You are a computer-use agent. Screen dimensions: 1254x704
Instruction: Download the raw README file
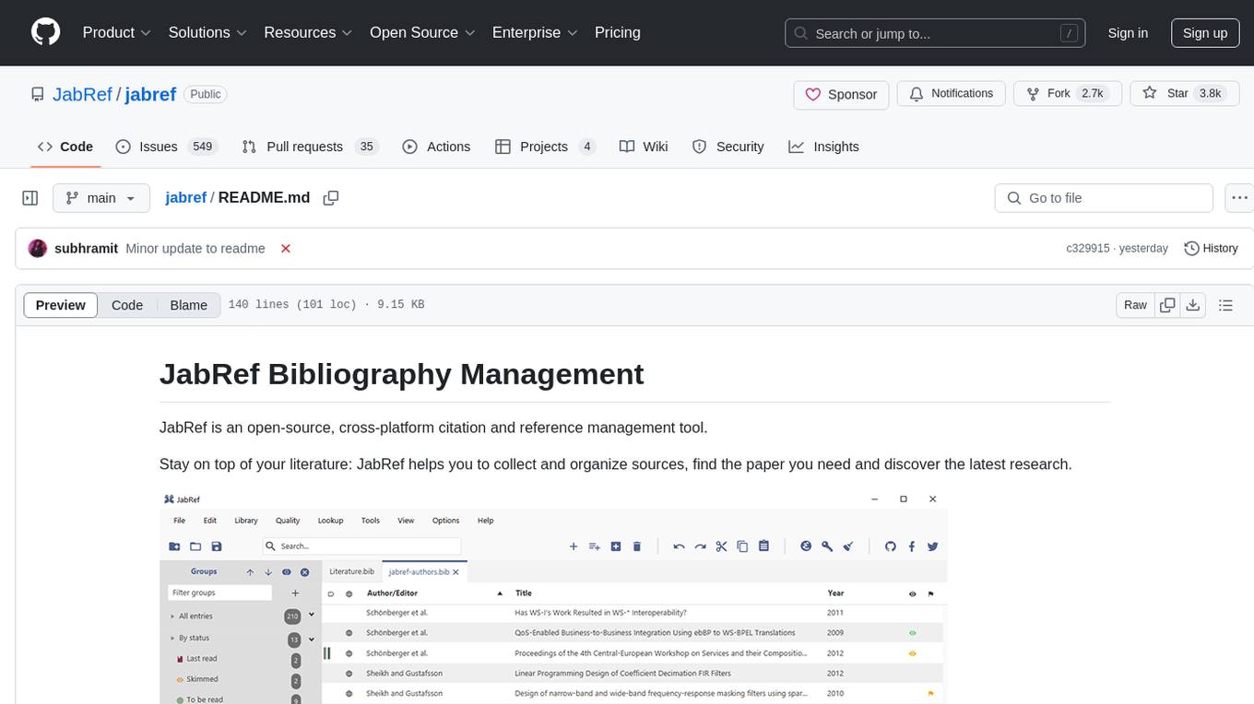tap(1193, 305)
